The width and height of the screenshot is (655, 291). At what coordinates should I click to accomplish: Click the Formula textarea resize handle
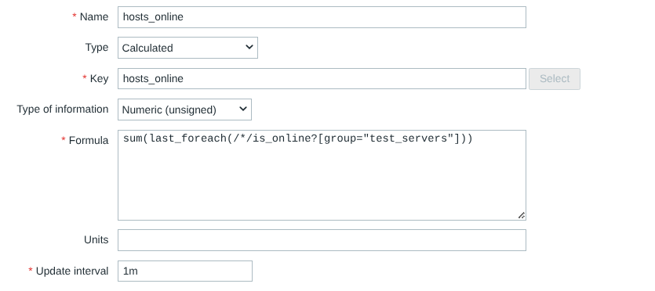coord(522,215)
